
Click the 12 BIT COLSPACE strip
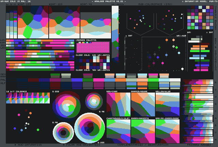point(28,98)
